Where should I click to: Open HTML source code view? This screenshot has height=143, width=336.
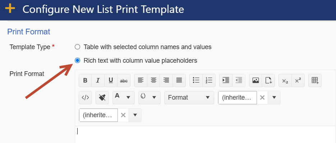pyautogui.click(x=85, y=98)
